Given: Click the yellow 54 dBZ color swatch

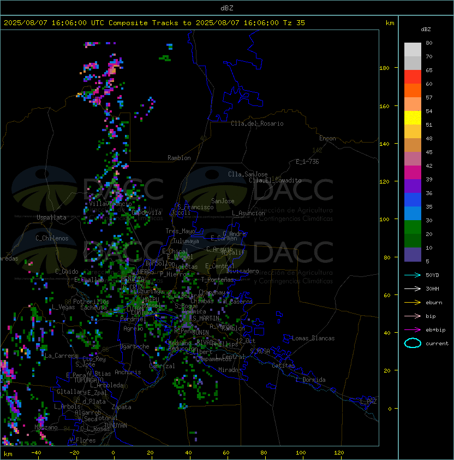Looking at the screenshot, I should (x=413, y=118).
